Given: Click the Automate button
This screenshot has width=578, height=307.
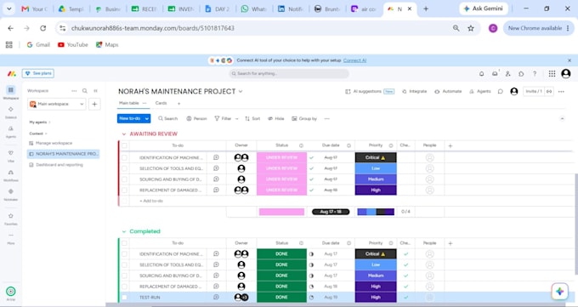Looking at the screenshot, I should [x=448, y=92].
